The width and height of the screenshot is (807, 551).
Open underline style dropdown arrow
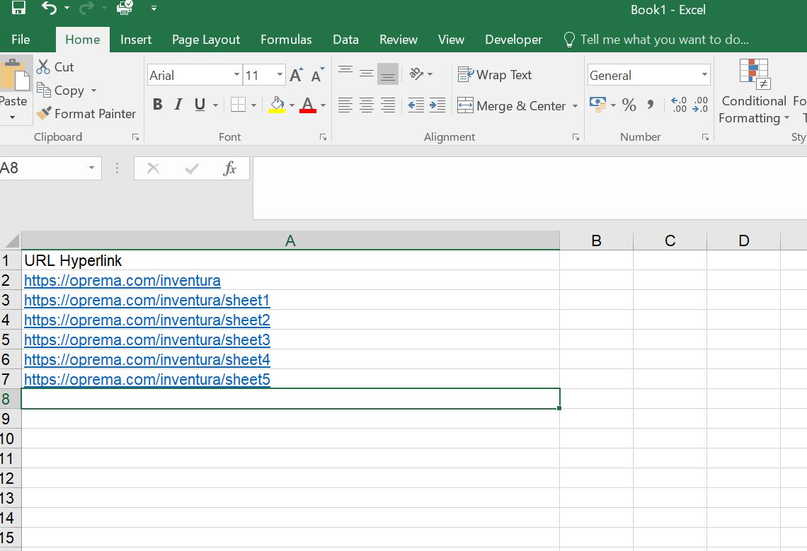coord(216,105)
